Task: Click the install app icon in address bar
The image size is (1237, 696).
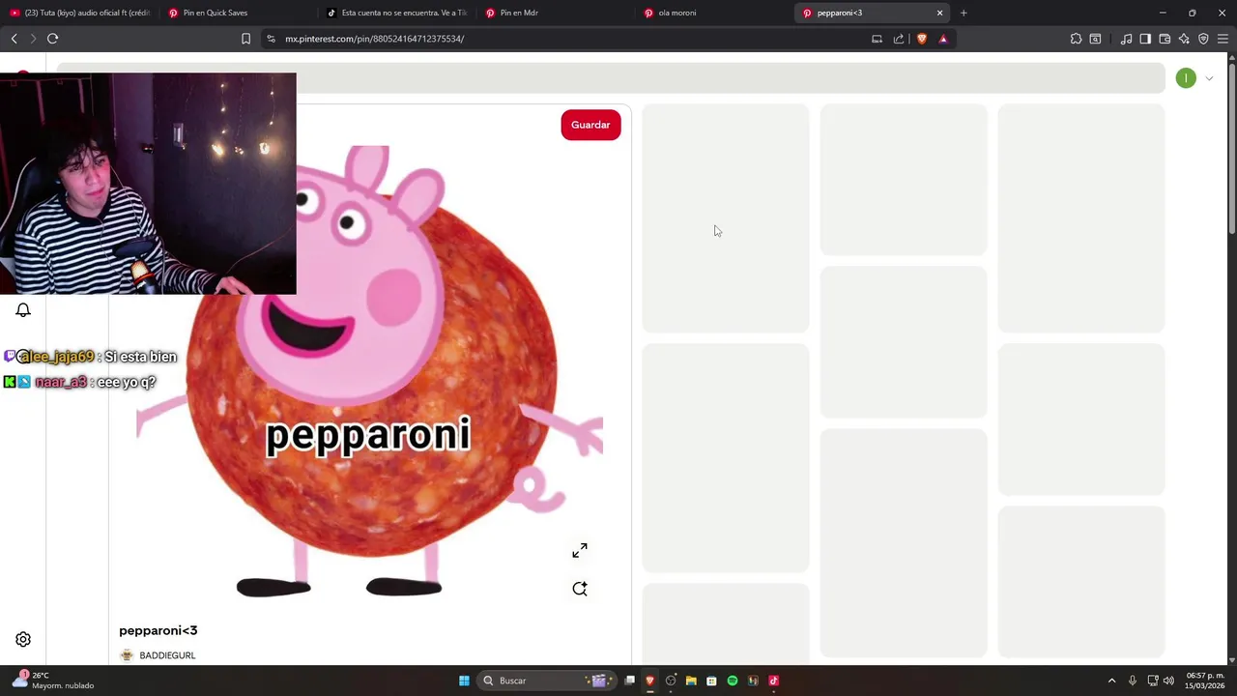Action: click(x=877, y=39)
